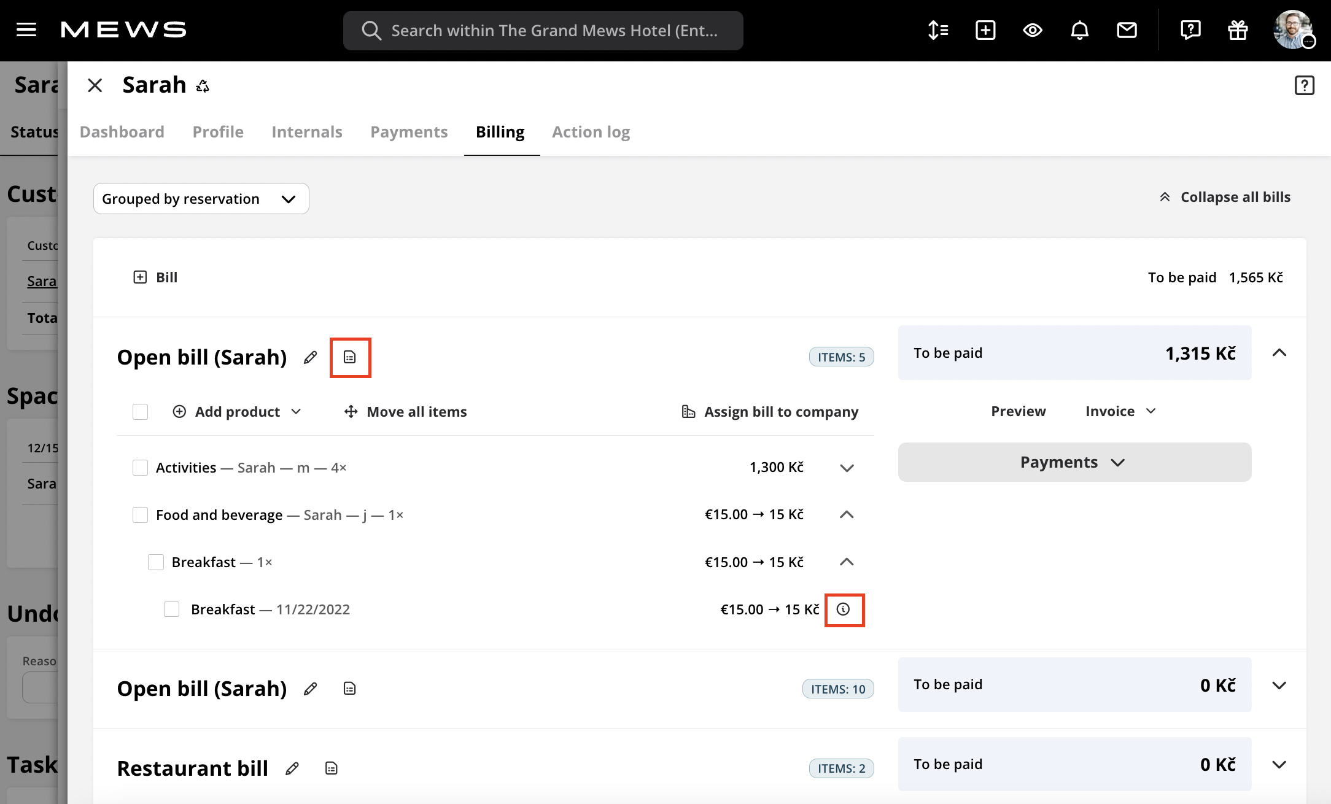The height and width of the screenshot is (804, 1331).
Task: Open the Invoice dropdown
Action: coord(1120,411)
